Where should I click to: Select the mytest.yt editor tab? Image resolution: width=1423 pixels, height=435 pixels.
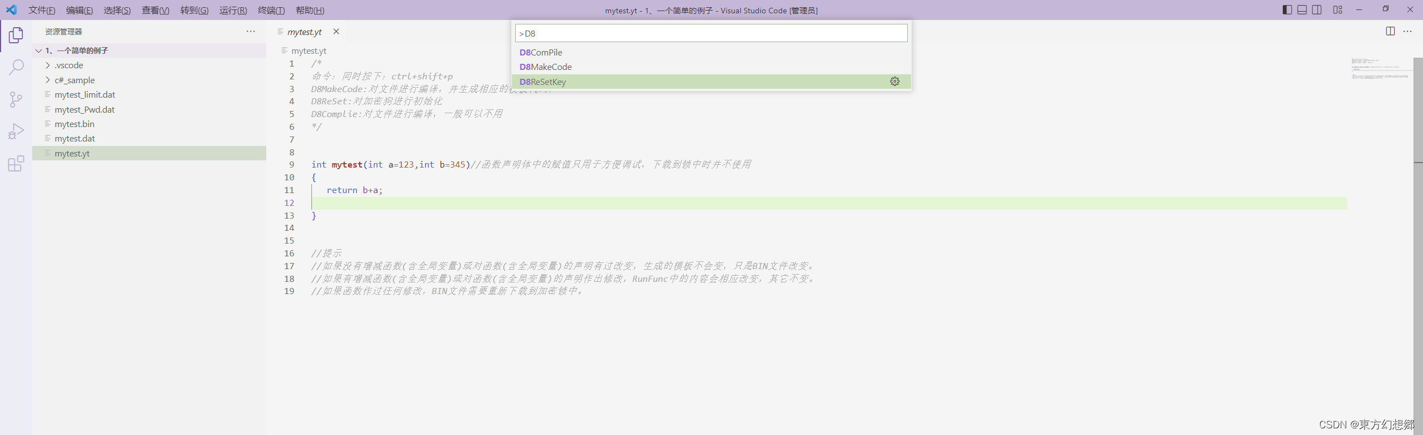pos(305,32)
